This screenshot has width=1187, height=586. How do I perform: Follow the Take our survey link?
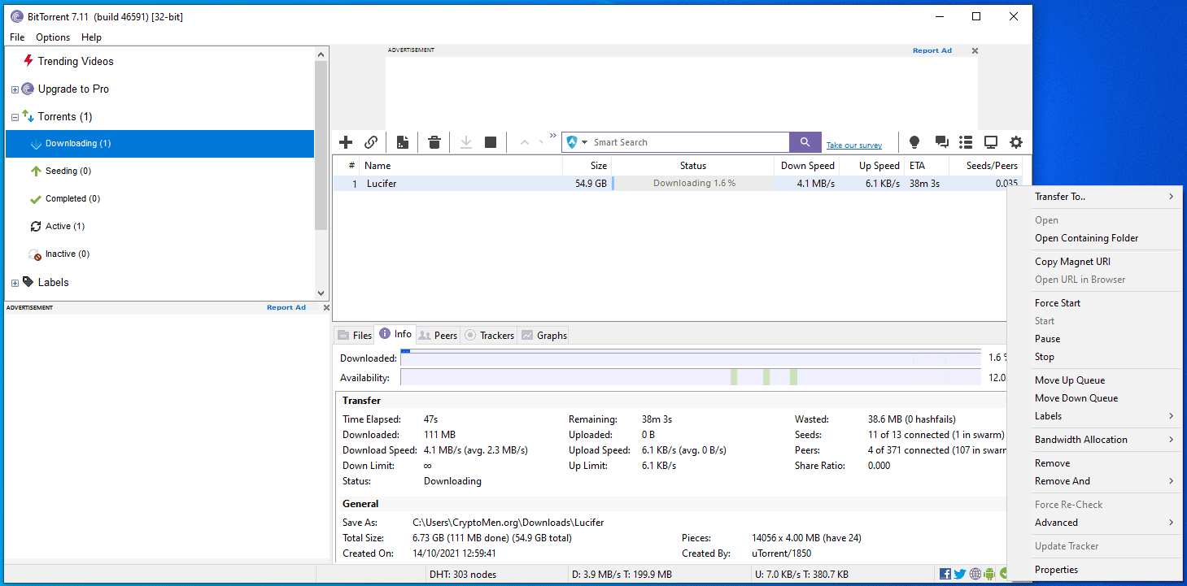coord(854,145)
